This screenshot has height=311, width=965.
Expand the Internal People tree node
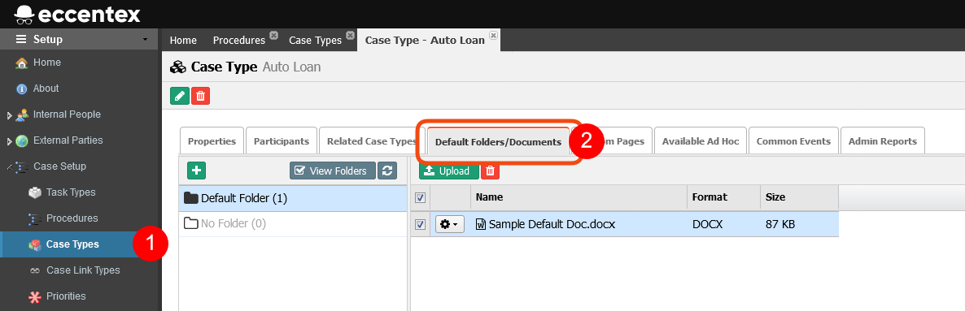(9, 115)
